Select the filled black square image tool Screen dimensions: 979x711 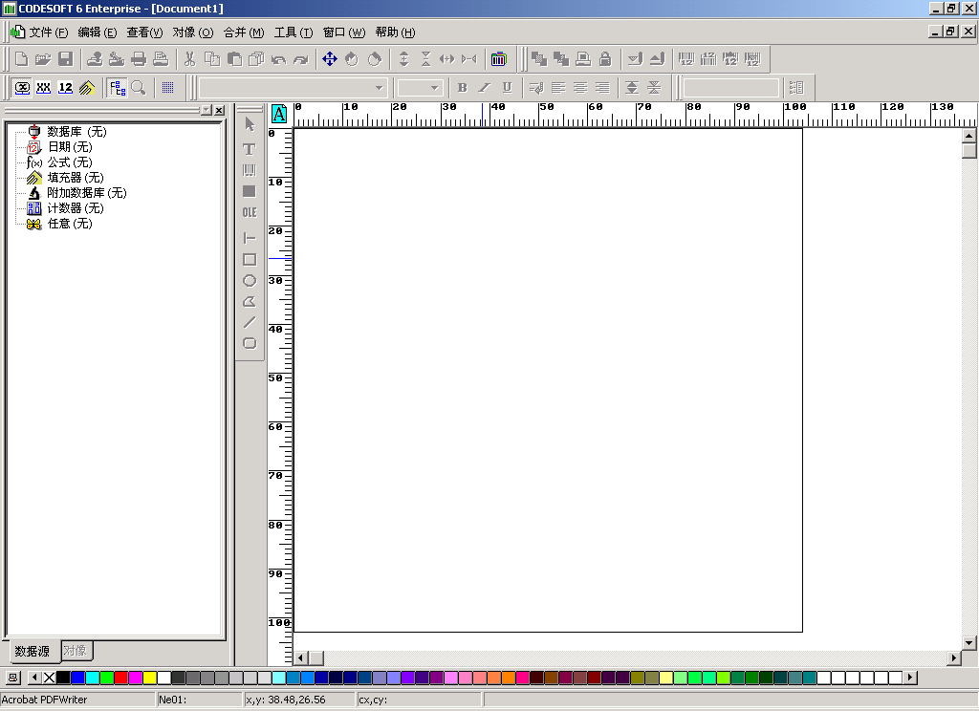[x=250, y=191]
